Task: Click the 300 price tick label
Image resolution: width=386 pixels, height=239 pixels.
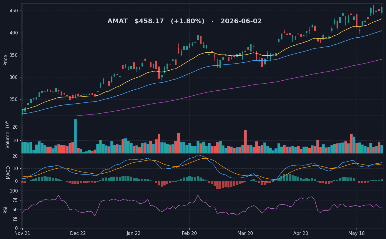Action: [x=14, y=77]
